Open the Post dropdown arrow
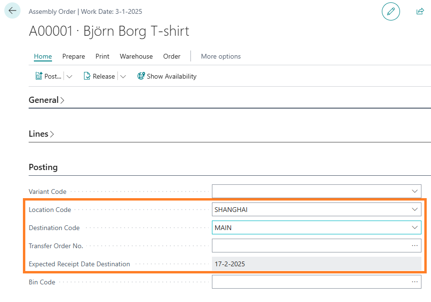Viewport: 431px width, 302px height. (69, 76)
